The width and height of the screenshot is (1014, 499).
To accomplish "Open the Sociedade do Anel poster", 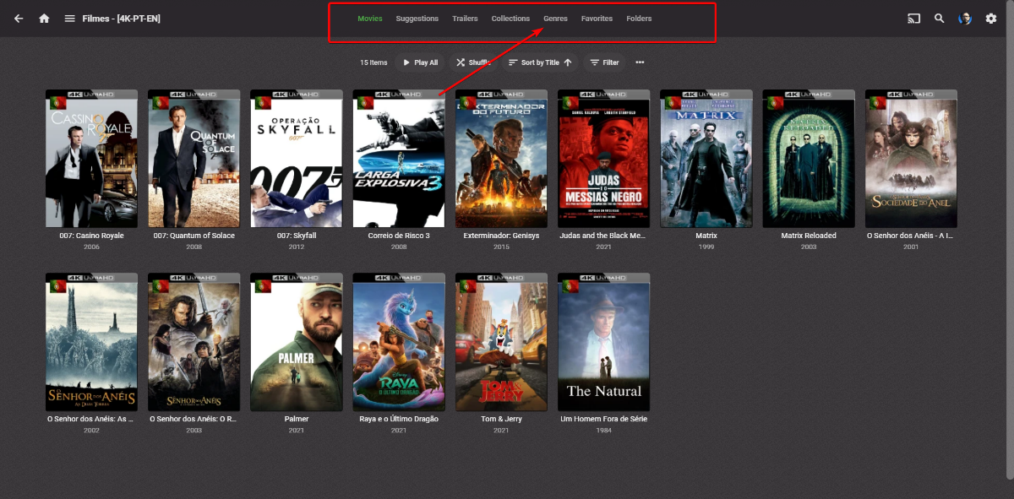I will (x=911, y=159).
